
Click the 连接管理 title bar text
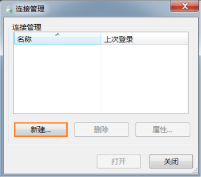[x=30, y=9]
